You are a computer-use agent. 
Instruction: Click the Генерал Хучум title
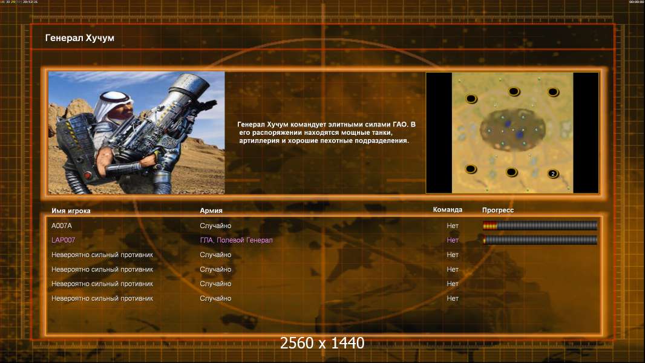pos(80,38)
